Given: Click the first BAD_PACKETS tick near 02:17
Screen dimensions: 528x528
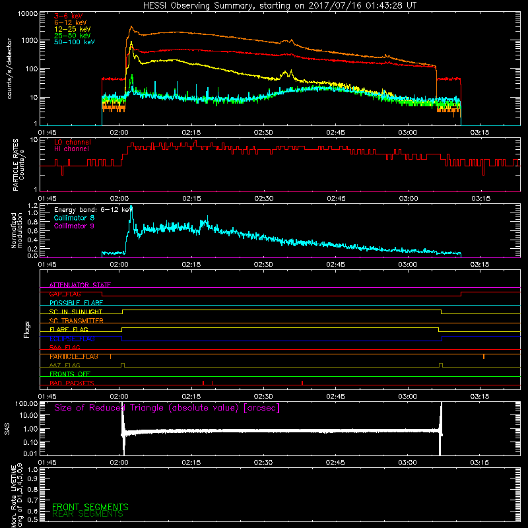Looking at the screenshot, I should click(203, 383).
